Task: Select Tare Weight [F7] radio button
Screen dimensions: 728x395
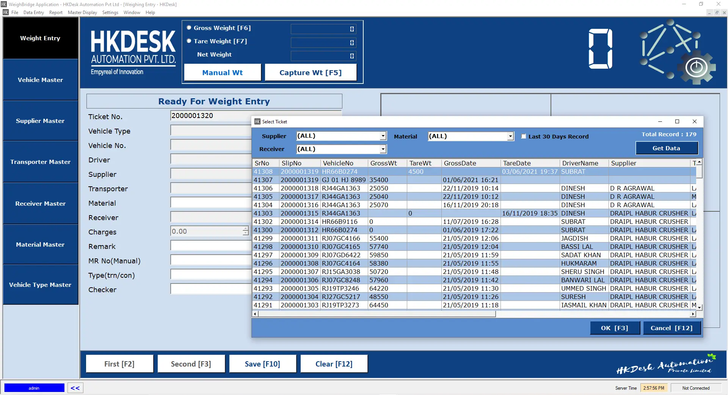Action: coord(189,41)
